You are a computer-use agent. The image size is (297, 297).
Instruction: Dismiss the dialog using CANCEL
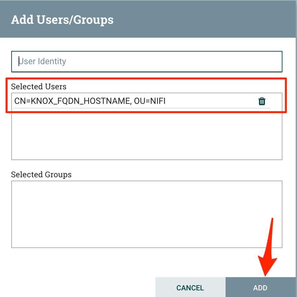point(190,287)
